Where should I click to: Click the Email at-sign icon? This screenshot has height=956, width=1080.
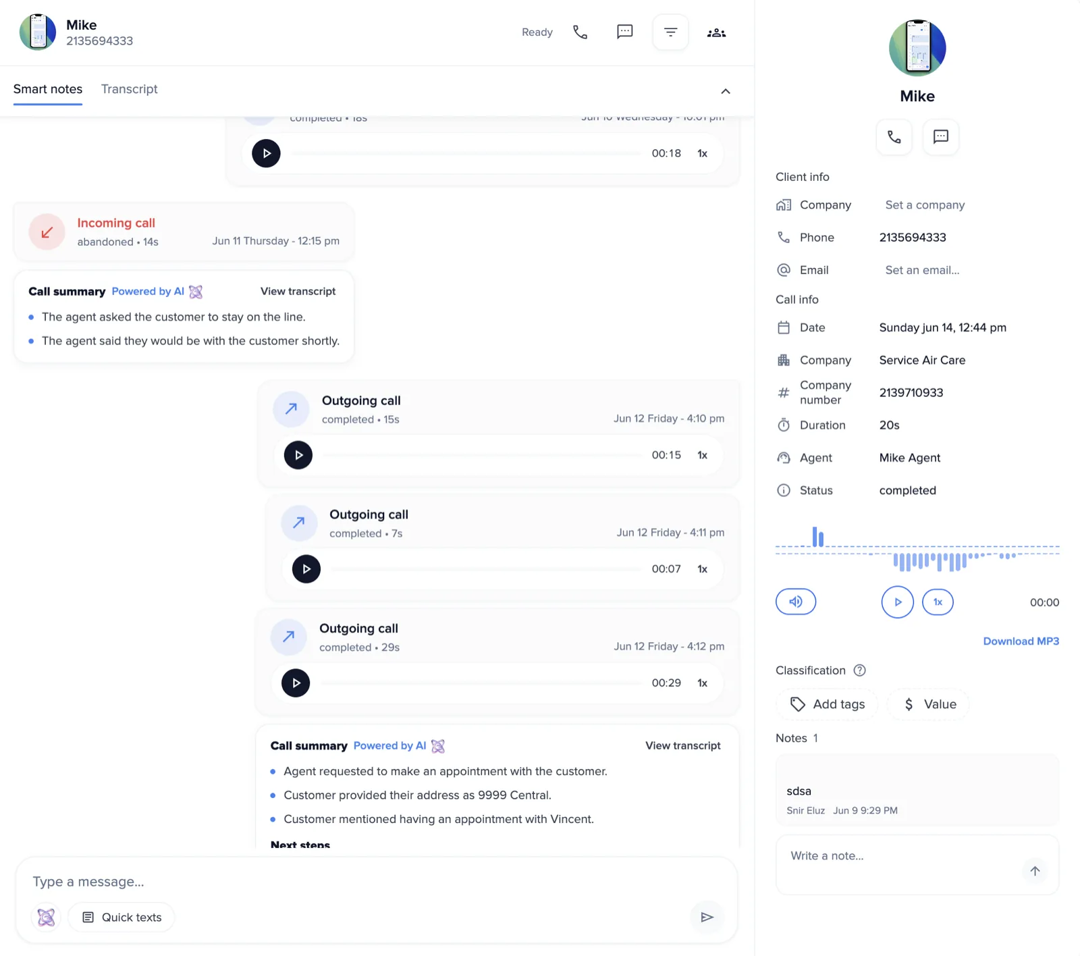click(x=783, y=270)
